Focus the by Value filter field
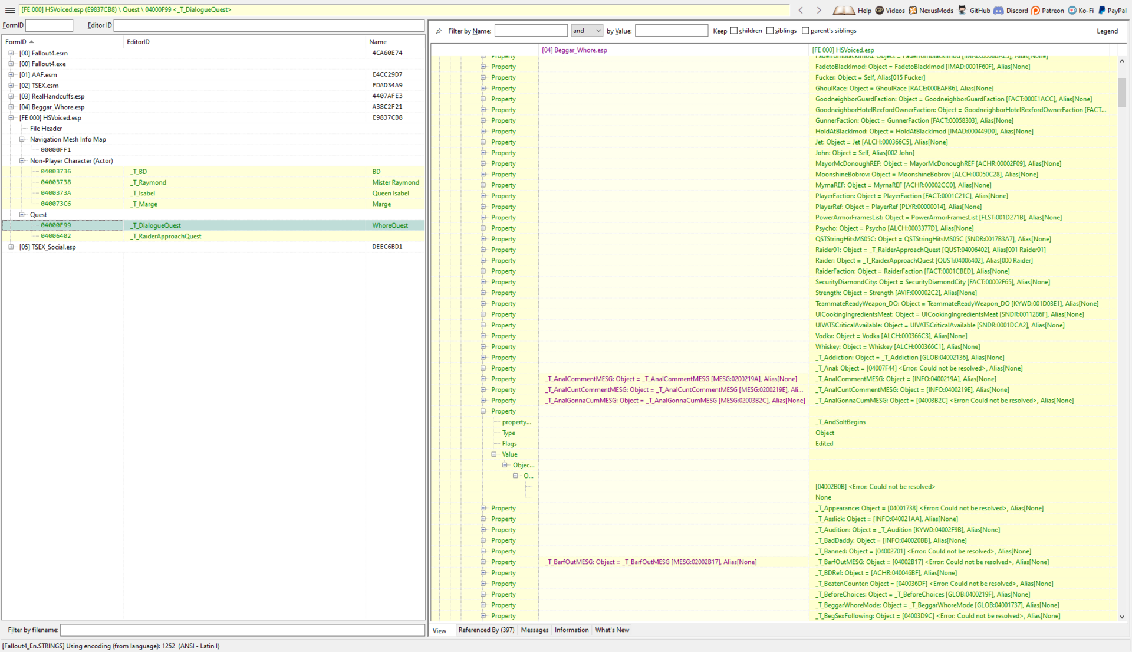This screenshot has height=652, width=1132. coord(672,31)
